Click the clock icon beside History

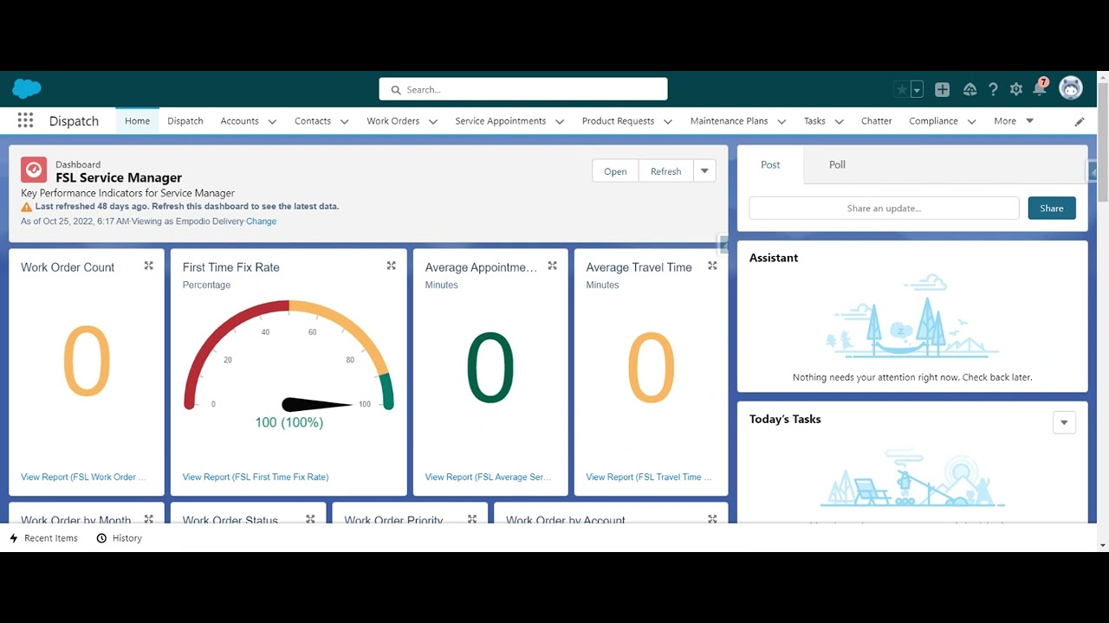pyautogui.click(x=101, y=538)
